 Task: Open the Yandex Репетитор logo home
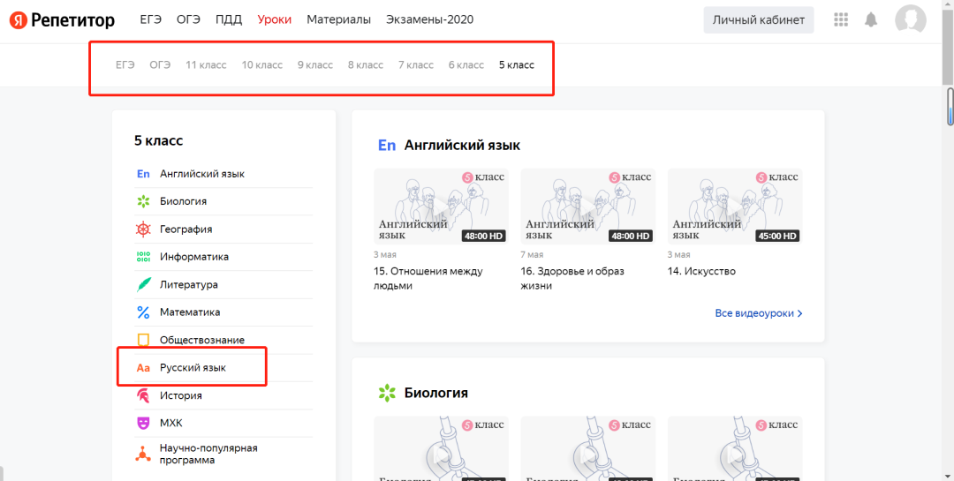pyautogui.click(x=62, y=20)
